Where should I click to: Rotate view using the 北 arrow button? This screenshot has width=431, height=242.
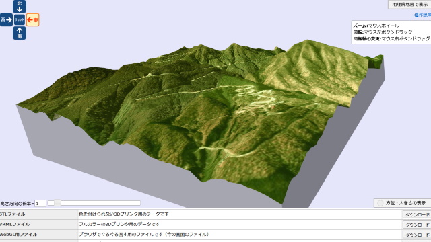[x=20, y=6]
